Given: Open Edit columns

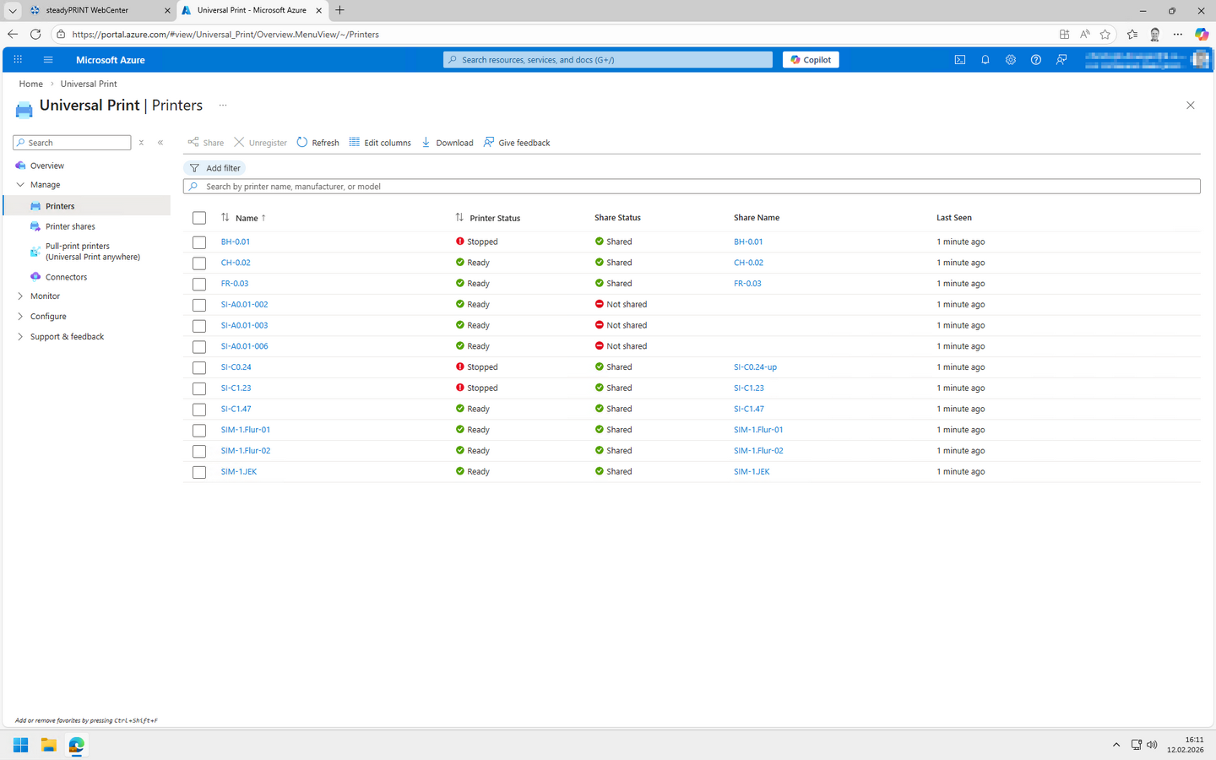Looking at the screenshot, I should [379, 142].
